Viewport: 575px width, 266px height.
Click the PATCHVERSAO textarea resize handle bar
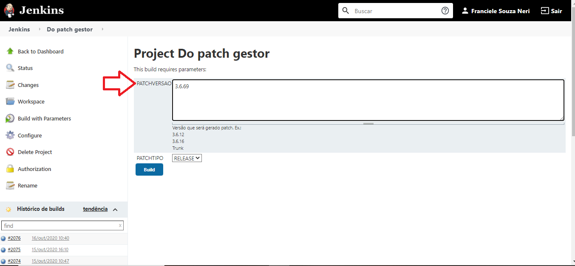[x=368, y=123]
